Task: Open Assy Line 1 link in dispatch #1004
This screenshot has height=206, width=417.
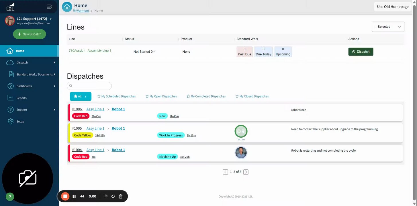Action: 95,150
